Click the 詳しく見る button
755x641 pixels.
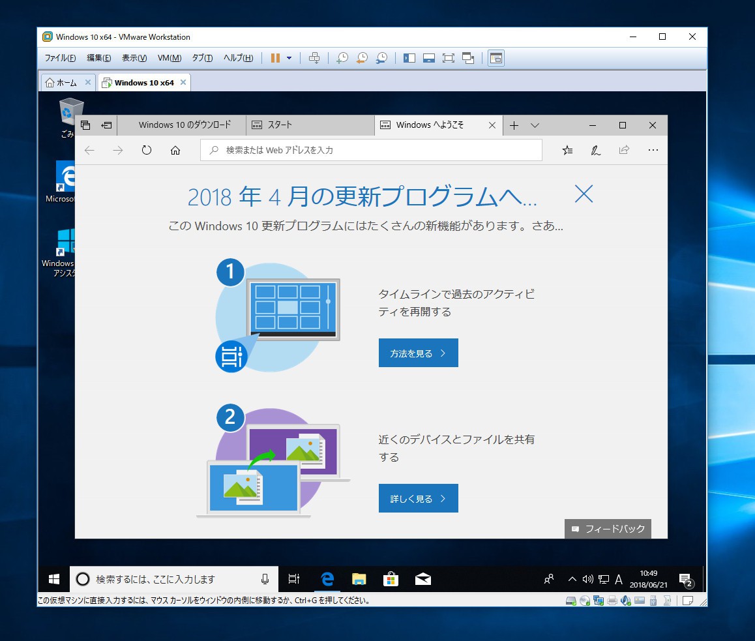418,498
